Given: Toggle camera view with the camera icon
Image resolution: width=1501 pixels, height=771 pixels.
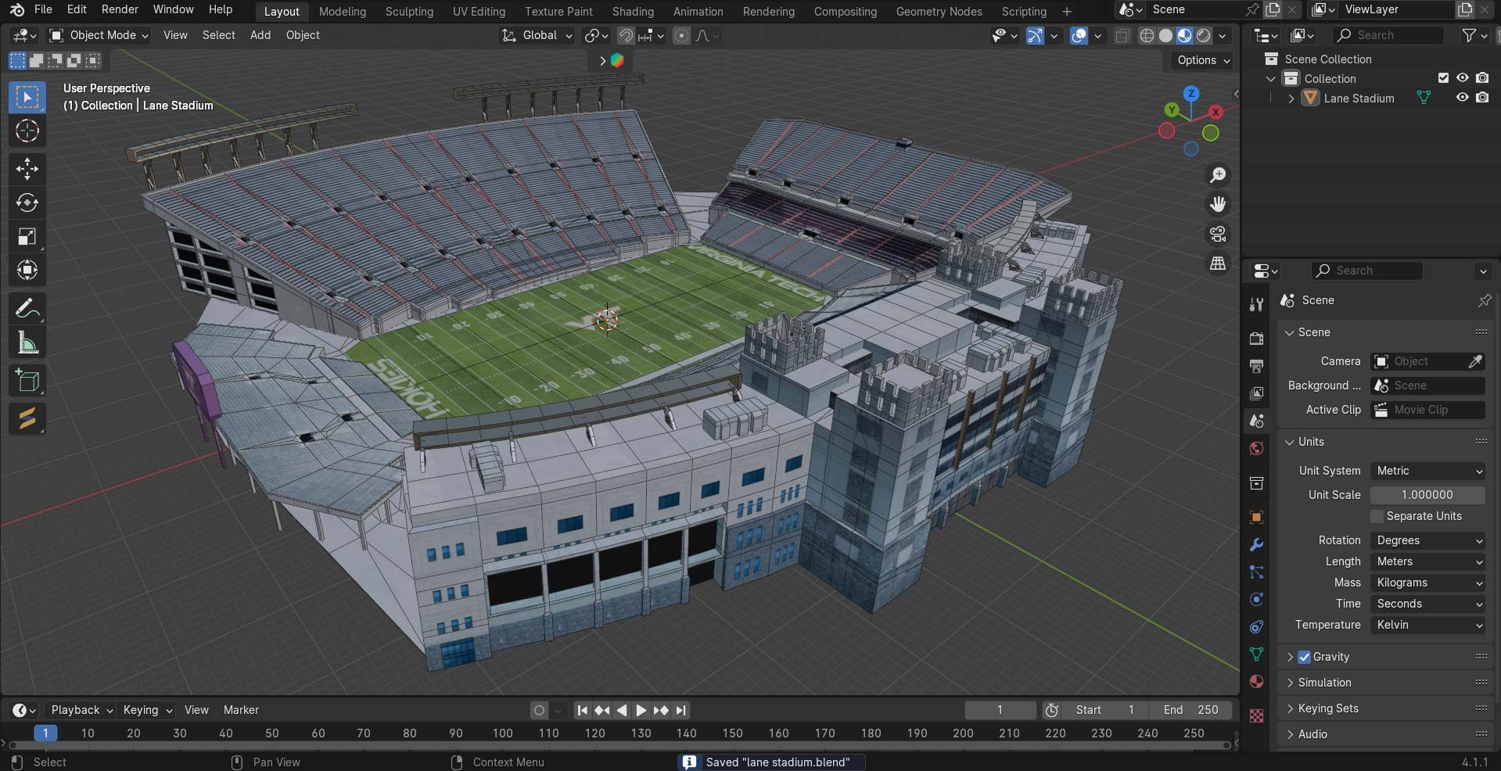Looking at the screenshot, I should (x=1218, y=234).
